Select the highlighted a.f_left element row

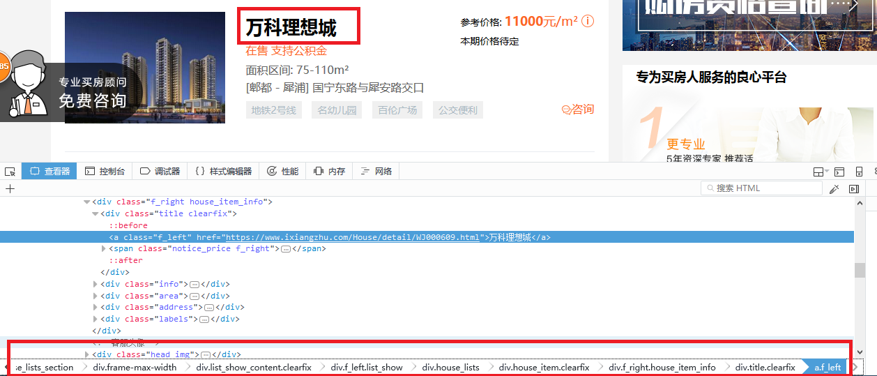click(427, 237)
